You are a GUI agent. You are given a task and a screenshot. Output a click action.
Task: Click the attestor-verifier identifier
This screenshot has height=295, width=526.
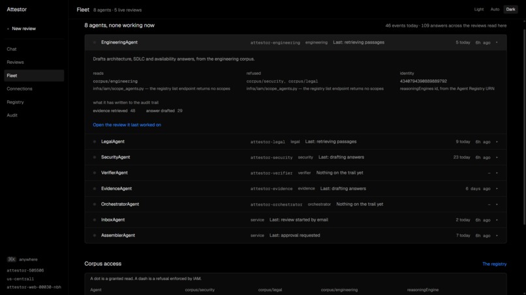coord(271,173)
